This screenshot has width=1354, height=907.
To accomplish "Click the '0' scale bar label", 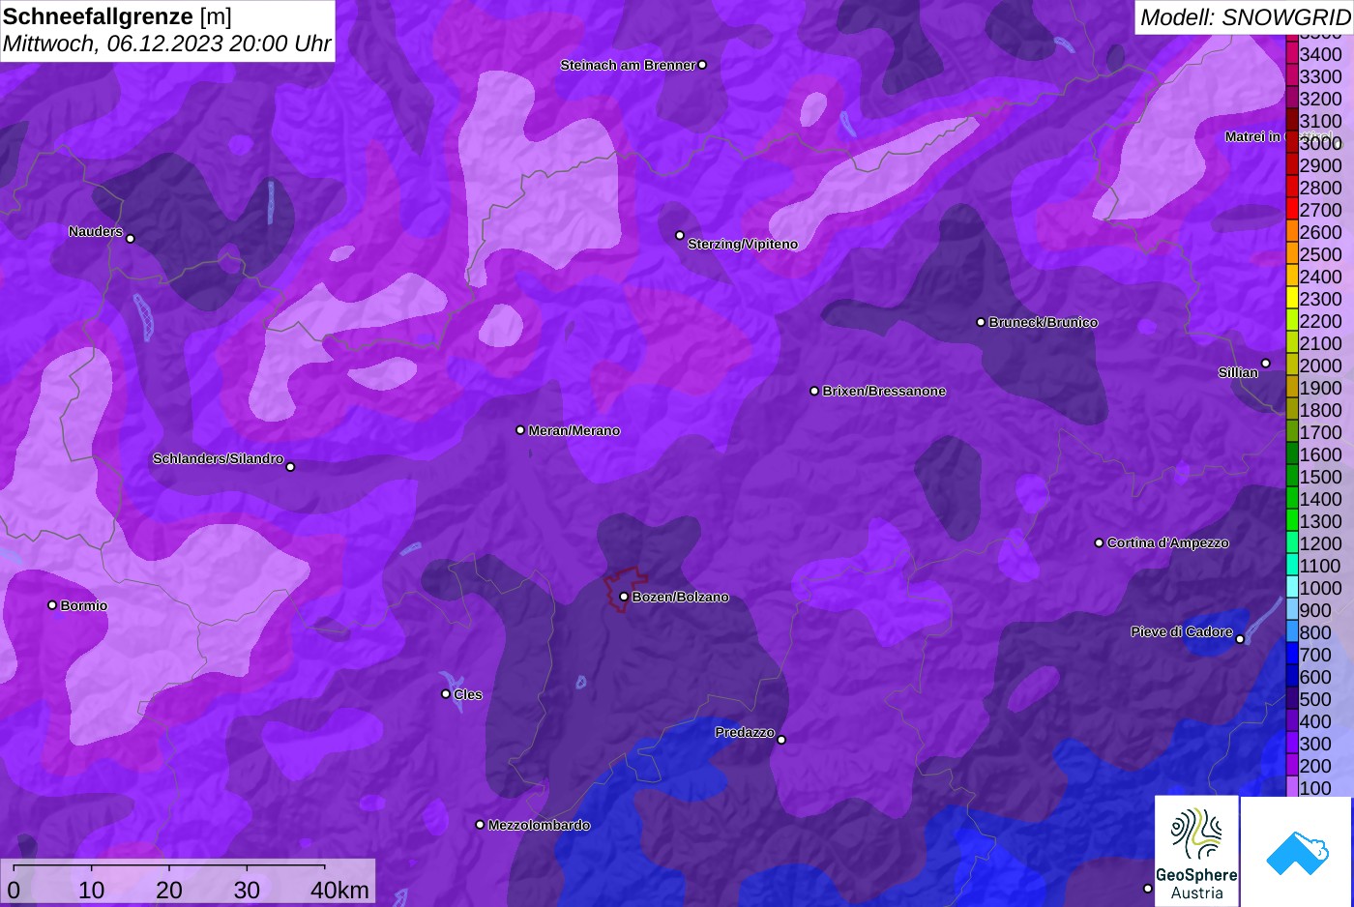I will click(x=14, y=890).
